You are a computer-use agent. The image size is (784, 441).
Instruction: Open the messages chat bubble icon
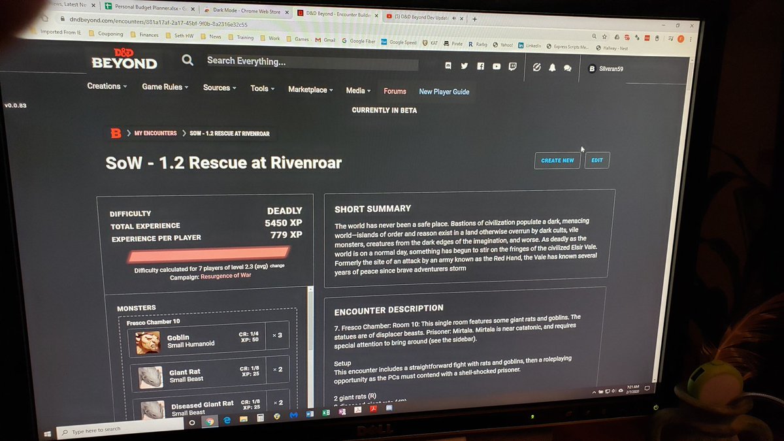click(567, 68)
